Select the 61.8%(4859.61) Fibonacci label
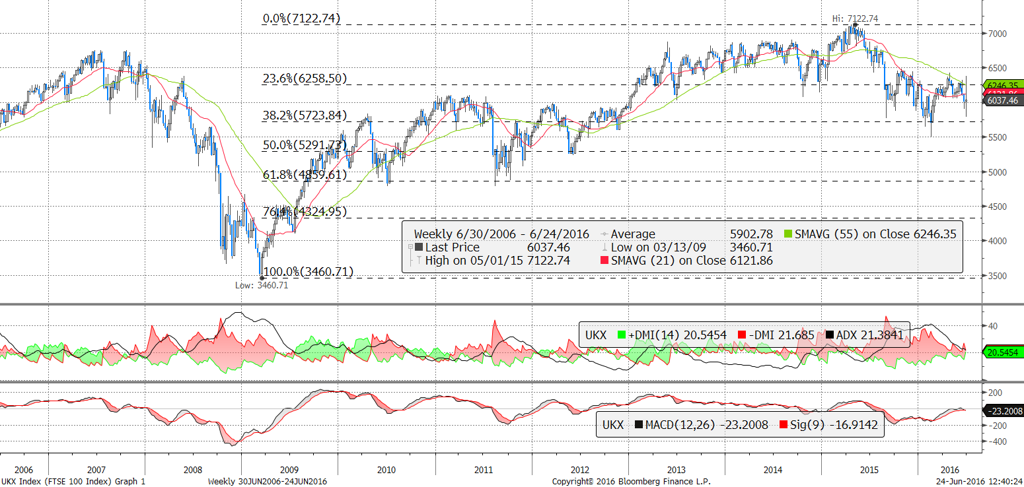This screenshot has height=487, width=1024. click(x=305, y=175)
